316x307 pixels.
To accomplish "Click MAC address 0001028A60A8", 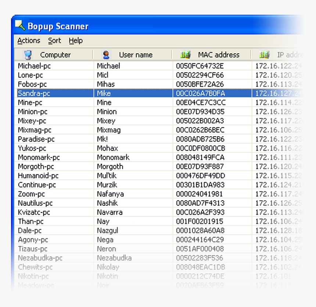I will click(x=200, y=231).
